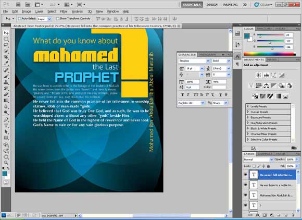Viewport: 302px width, 220px height.
Task: Hide the 'He was born to a noble' layer
Action: 246,185
